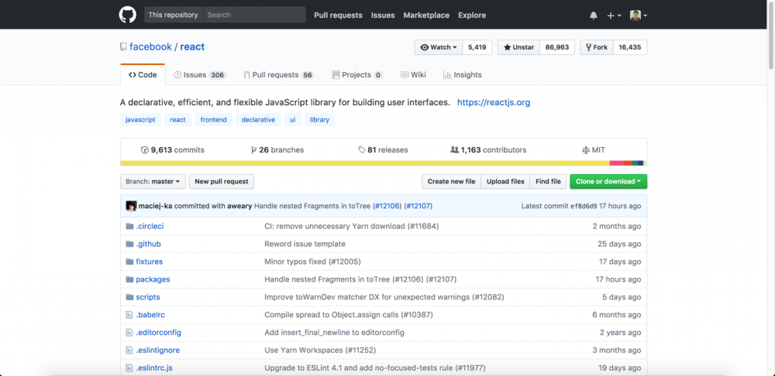The height and width of the screenshot is (376, 775).
Task: View the 1,163 contributors
Action: click(488, 150)
